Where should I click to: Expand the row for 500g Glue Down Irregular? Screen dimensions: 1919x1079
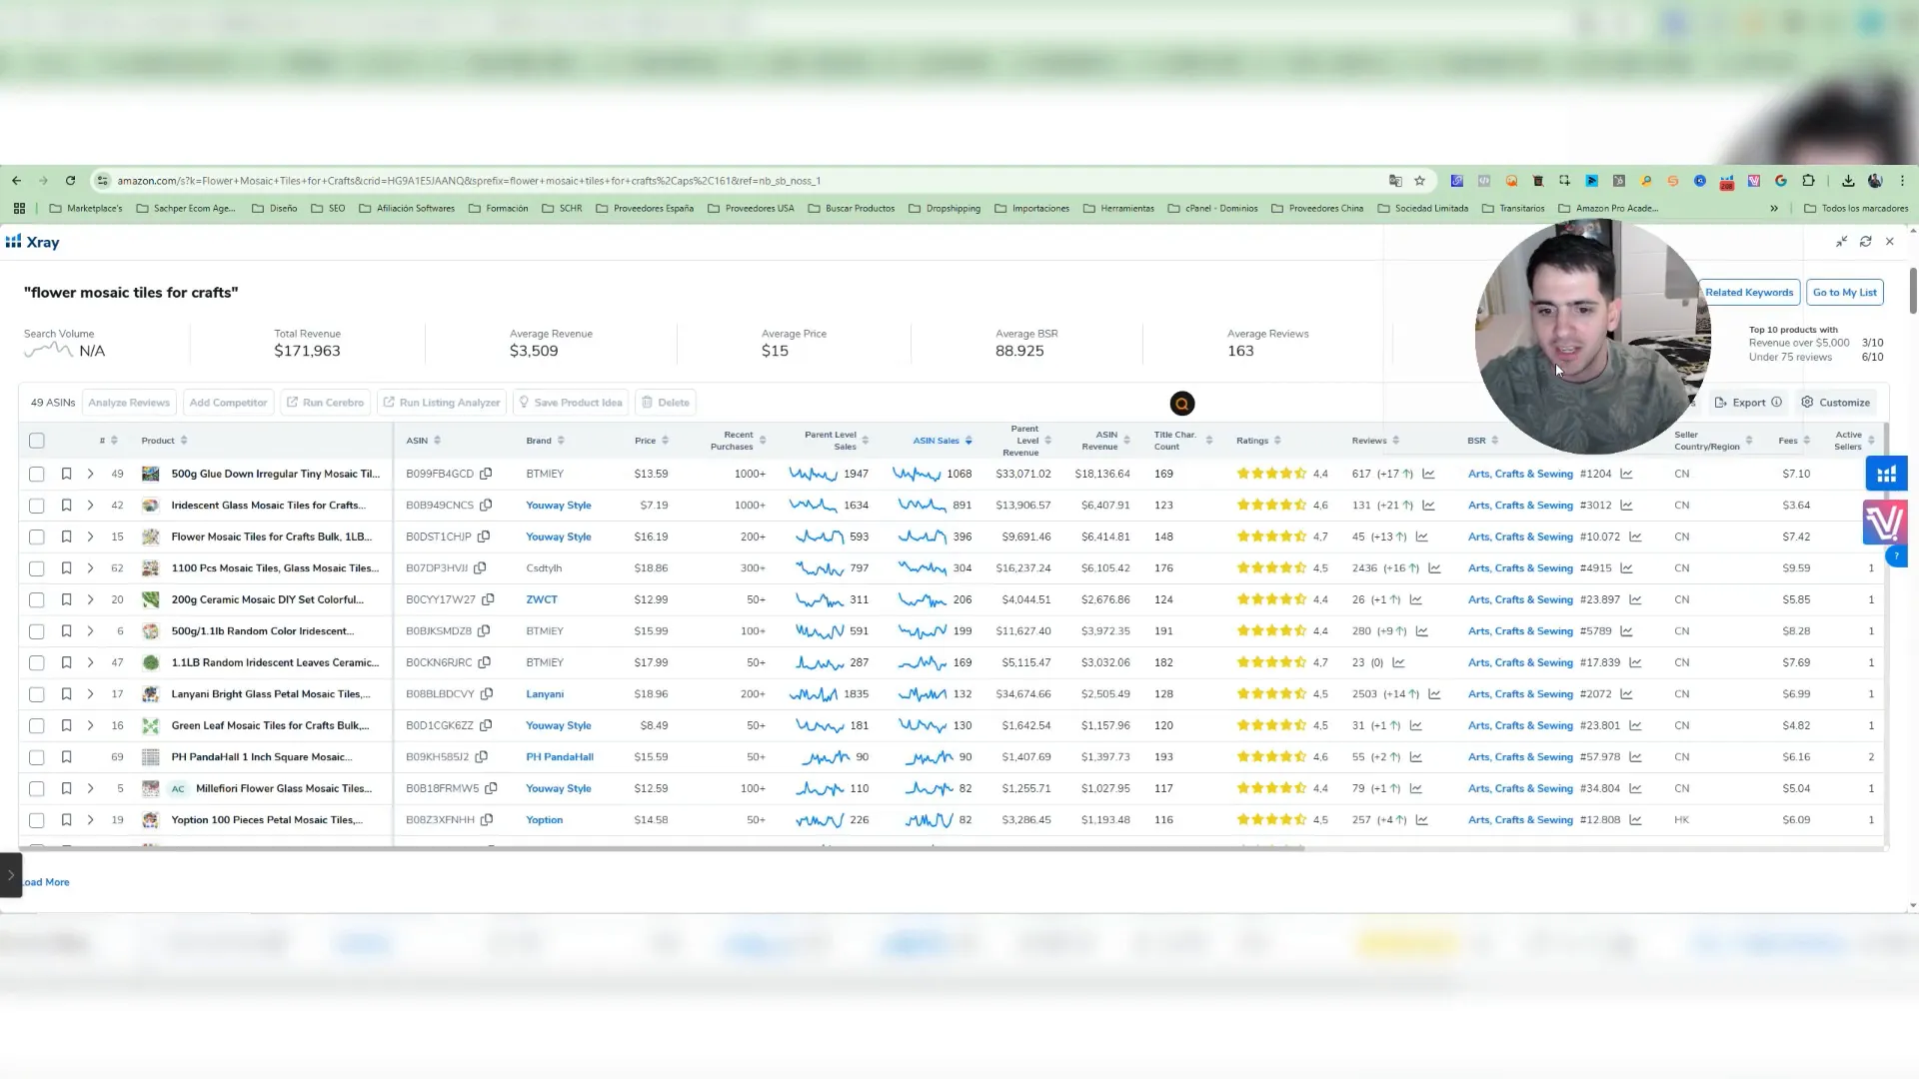[x=90, y=474]
